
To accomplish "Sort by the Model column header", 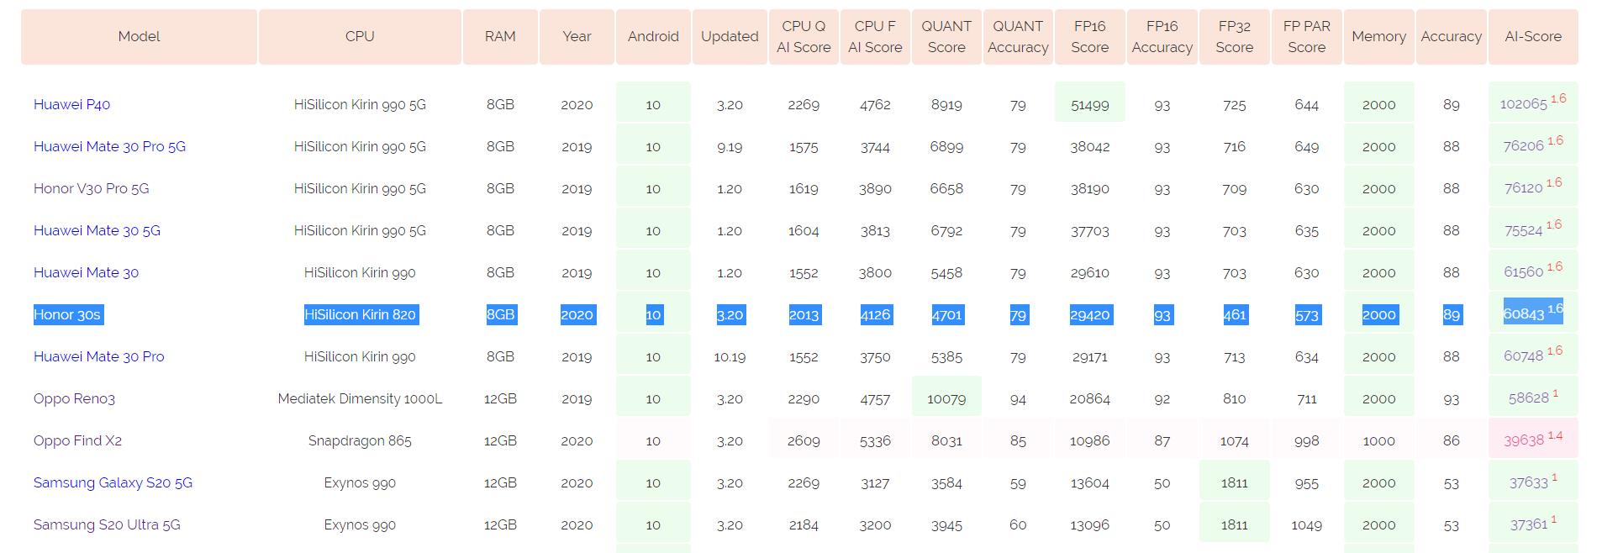I will (139, 36).
